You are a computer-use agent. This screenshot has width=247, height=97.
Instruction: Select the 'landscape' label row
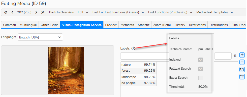tap(138, 77)
